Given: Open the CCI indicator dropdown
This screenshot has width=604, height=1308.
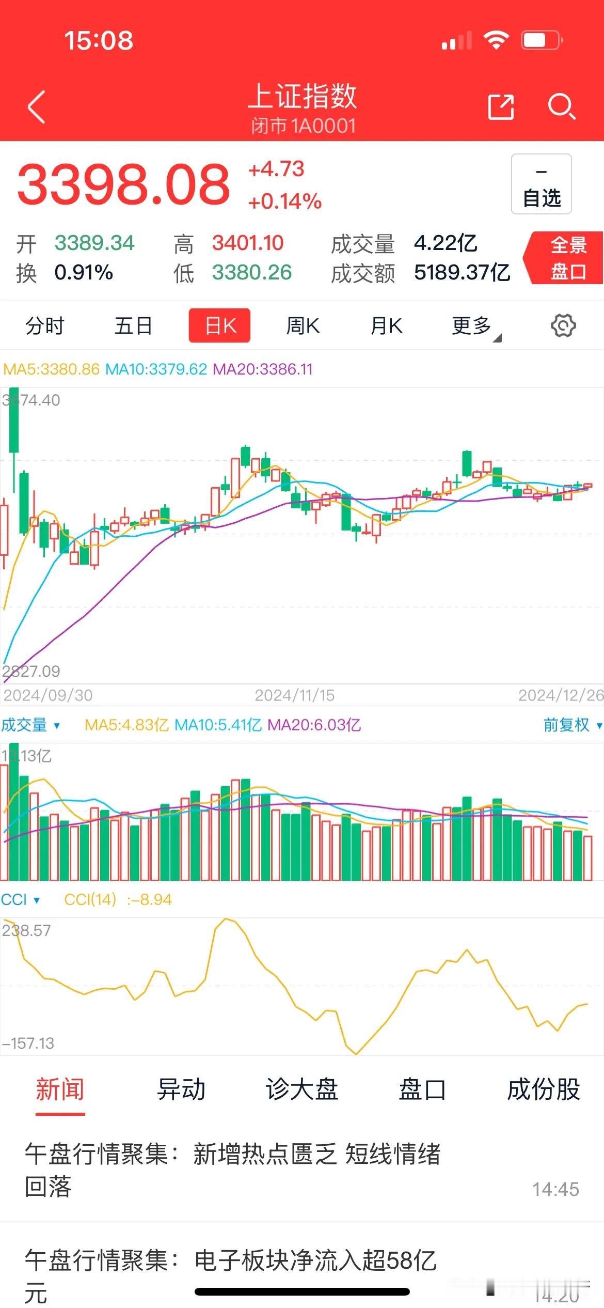Looking at the screenshot, I should (20, 899).
